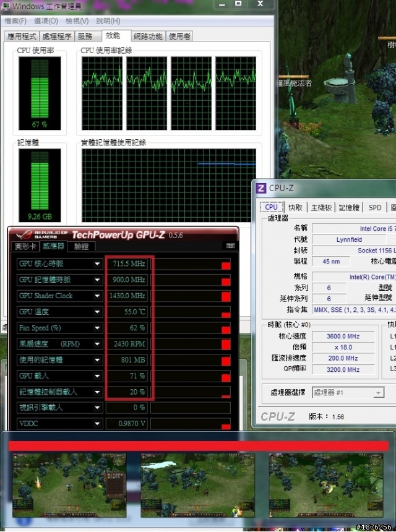Switch to the 使用者 tab
396x532 pixels.
pyautogui.click(x=180, y=36)
